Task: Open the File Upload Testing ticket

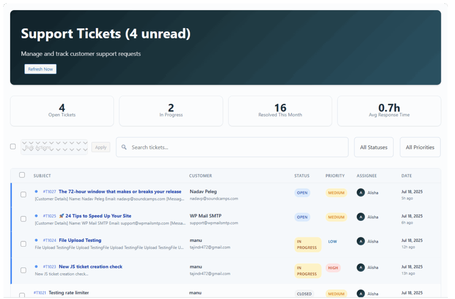Action: [x=80, y=240]
